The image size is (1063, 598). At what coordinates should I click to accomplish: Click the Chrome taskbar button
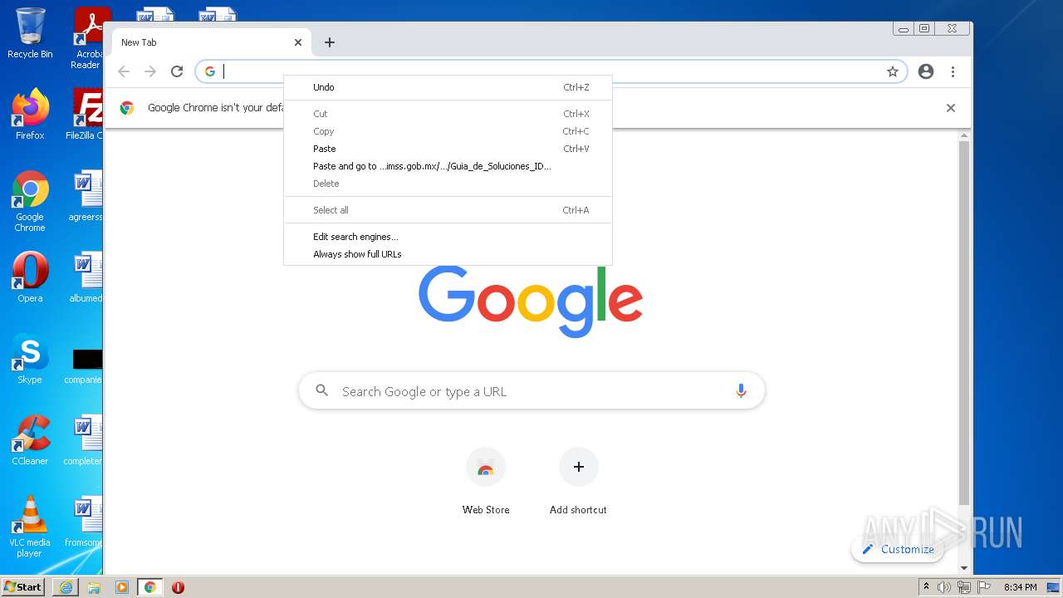point(150,587)
